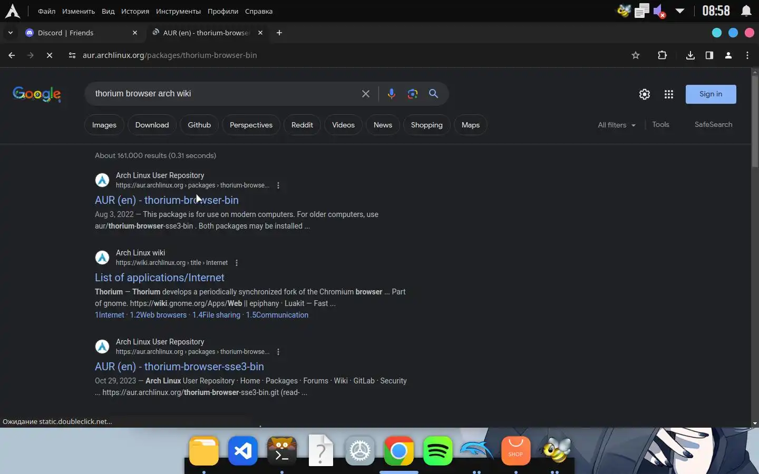
Task: Click the Chrome icon in dock
Action: click(399, 451)
